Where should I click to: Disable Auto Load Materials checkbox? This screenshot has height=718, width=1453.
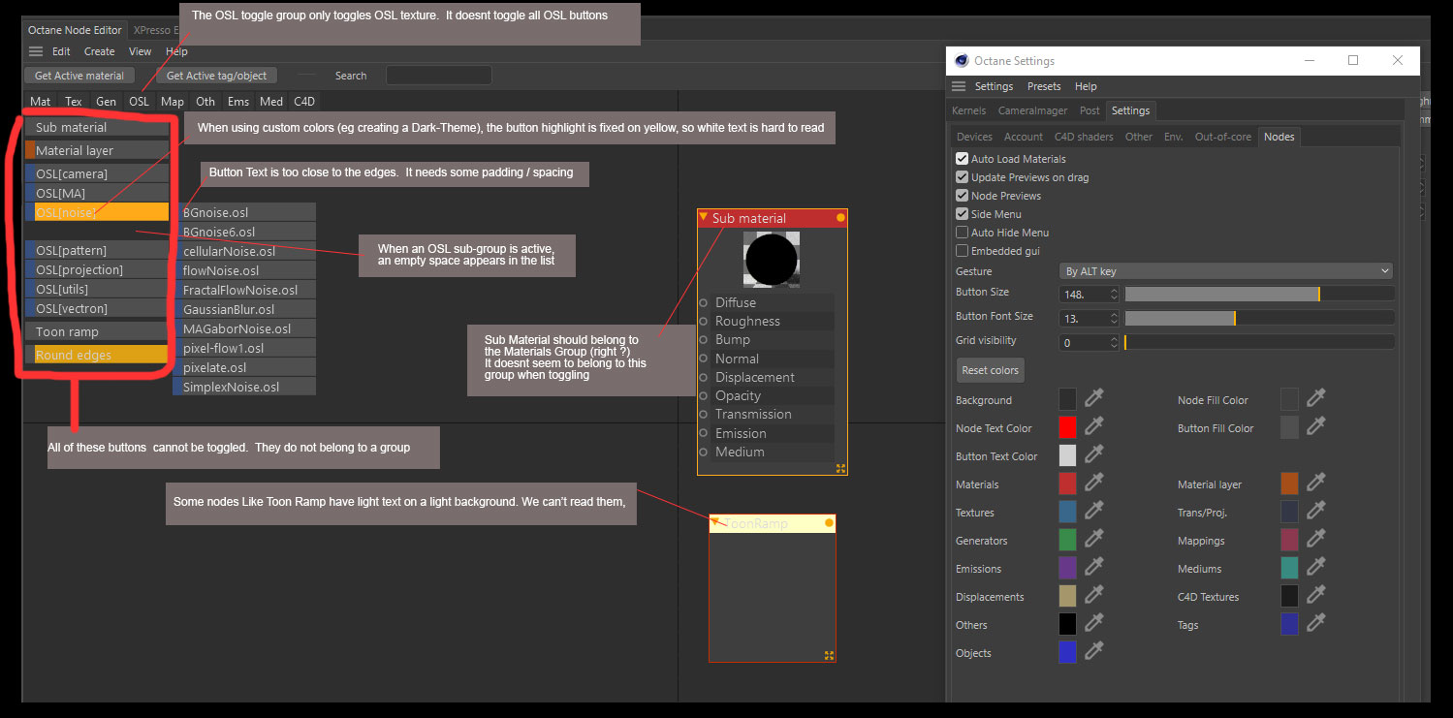962,158
